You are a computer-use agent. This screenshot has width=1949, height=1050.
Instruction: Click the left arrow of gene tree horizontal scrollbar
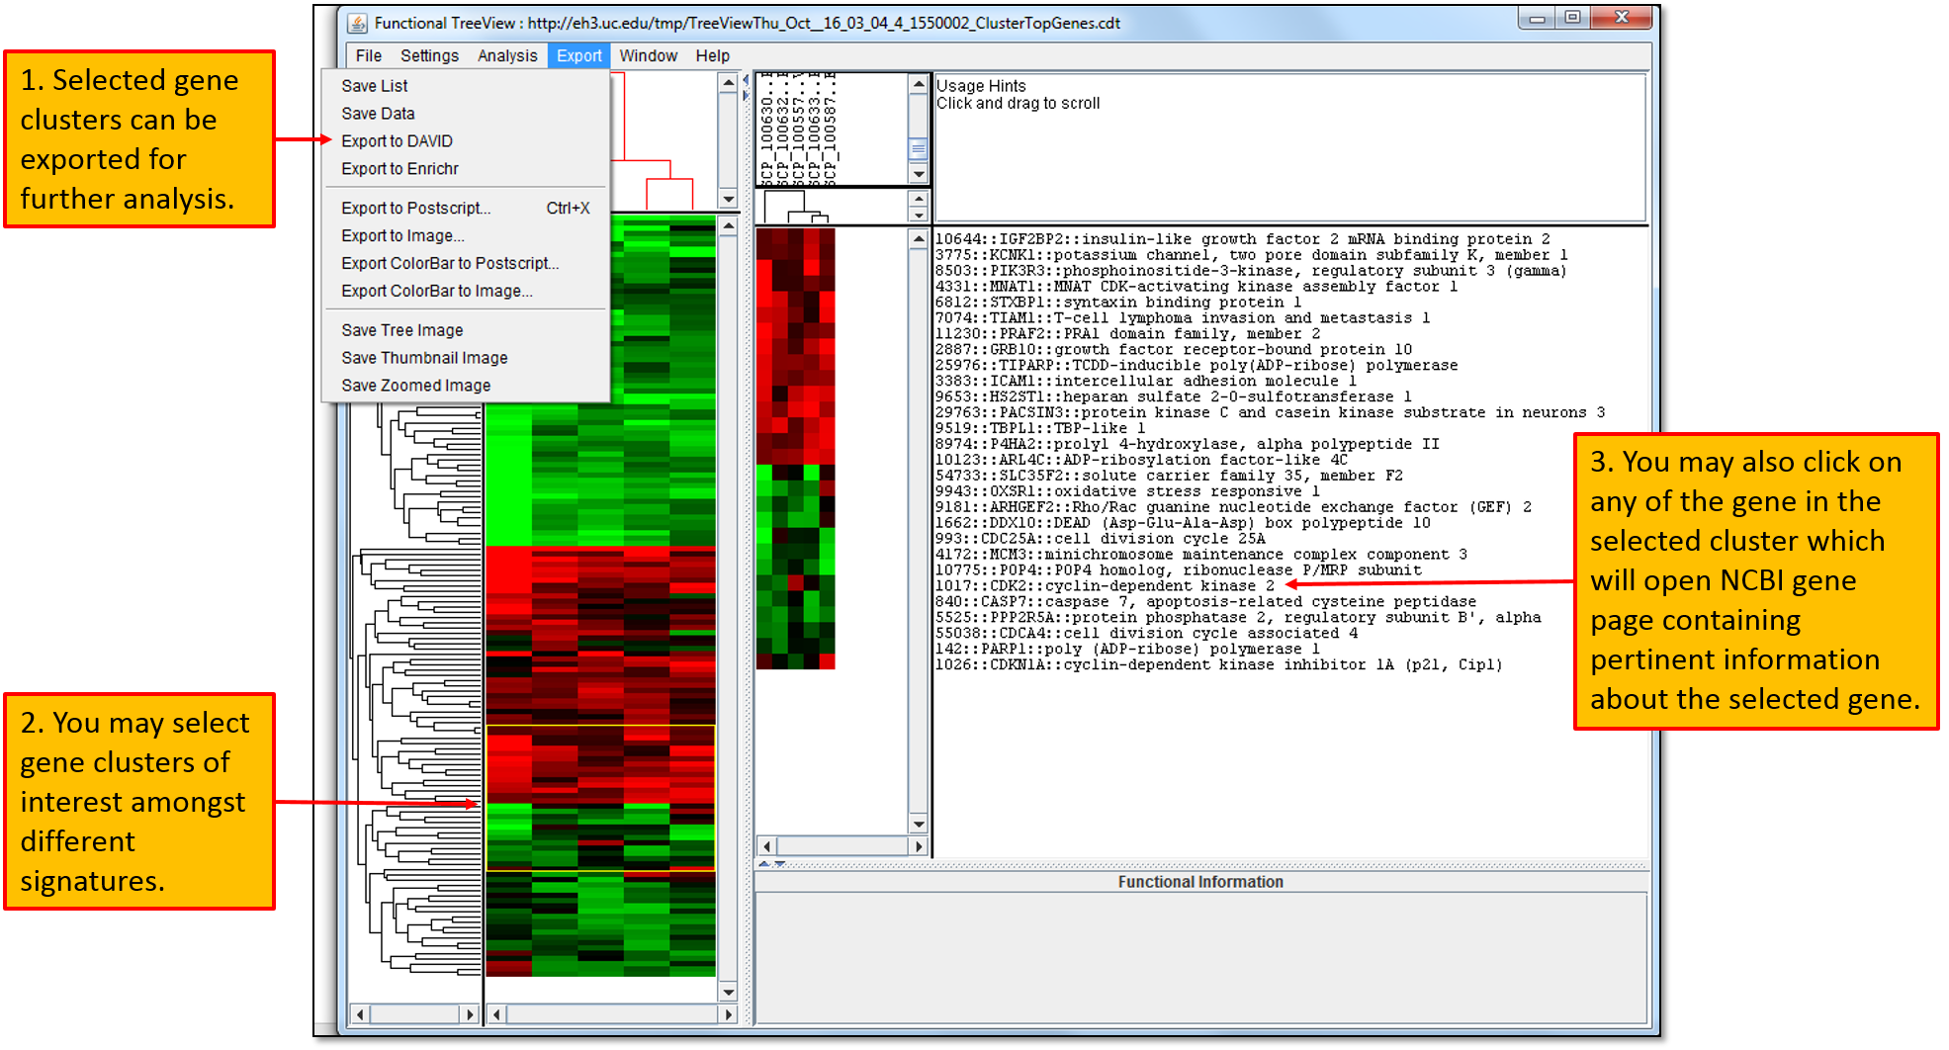tap(360, 1014)
